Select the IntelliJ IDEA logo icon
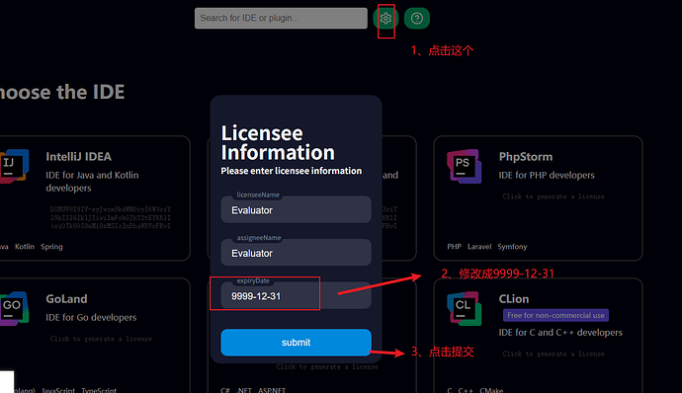Screen dimensions: 682x393 click(x=15, y=166)
